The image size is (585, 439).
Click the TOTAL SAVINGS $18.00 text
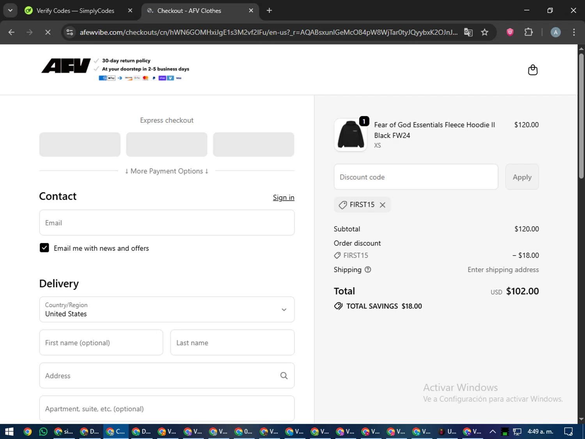coord(384,306)
